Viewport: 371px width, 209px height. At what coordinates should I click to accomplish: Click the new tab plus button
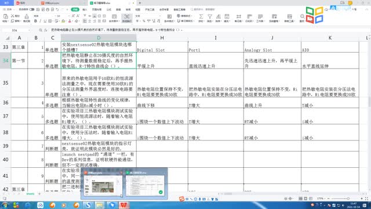(x=140, y=3)
